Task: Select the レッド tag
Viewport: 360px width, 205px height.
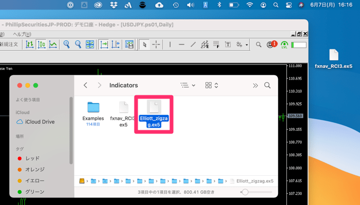Action: click(29, 158)
